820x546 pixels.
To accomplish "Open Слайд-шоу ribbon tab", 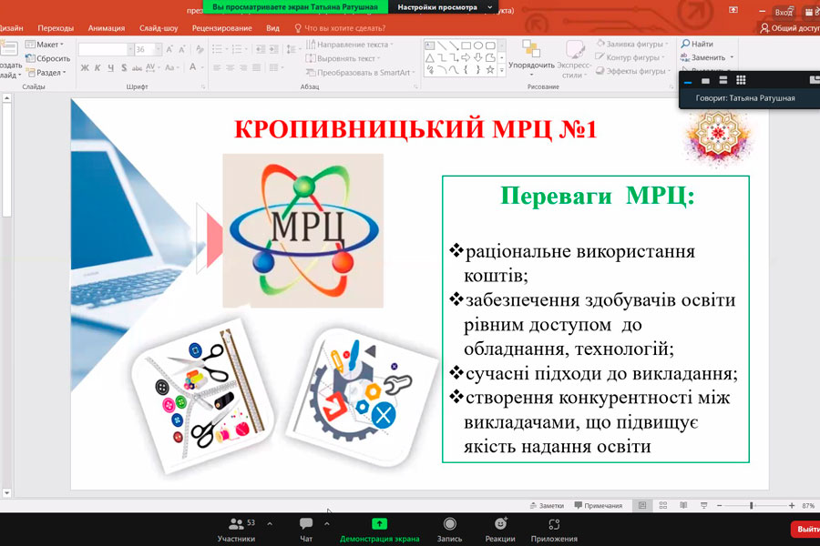I will tap(159, 28).
